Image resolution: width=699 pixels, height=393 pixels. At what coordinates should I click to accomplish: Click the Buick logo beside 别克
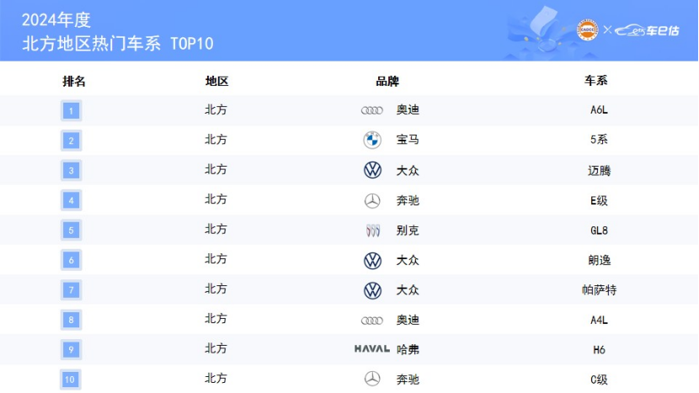(x=372, y=230)
